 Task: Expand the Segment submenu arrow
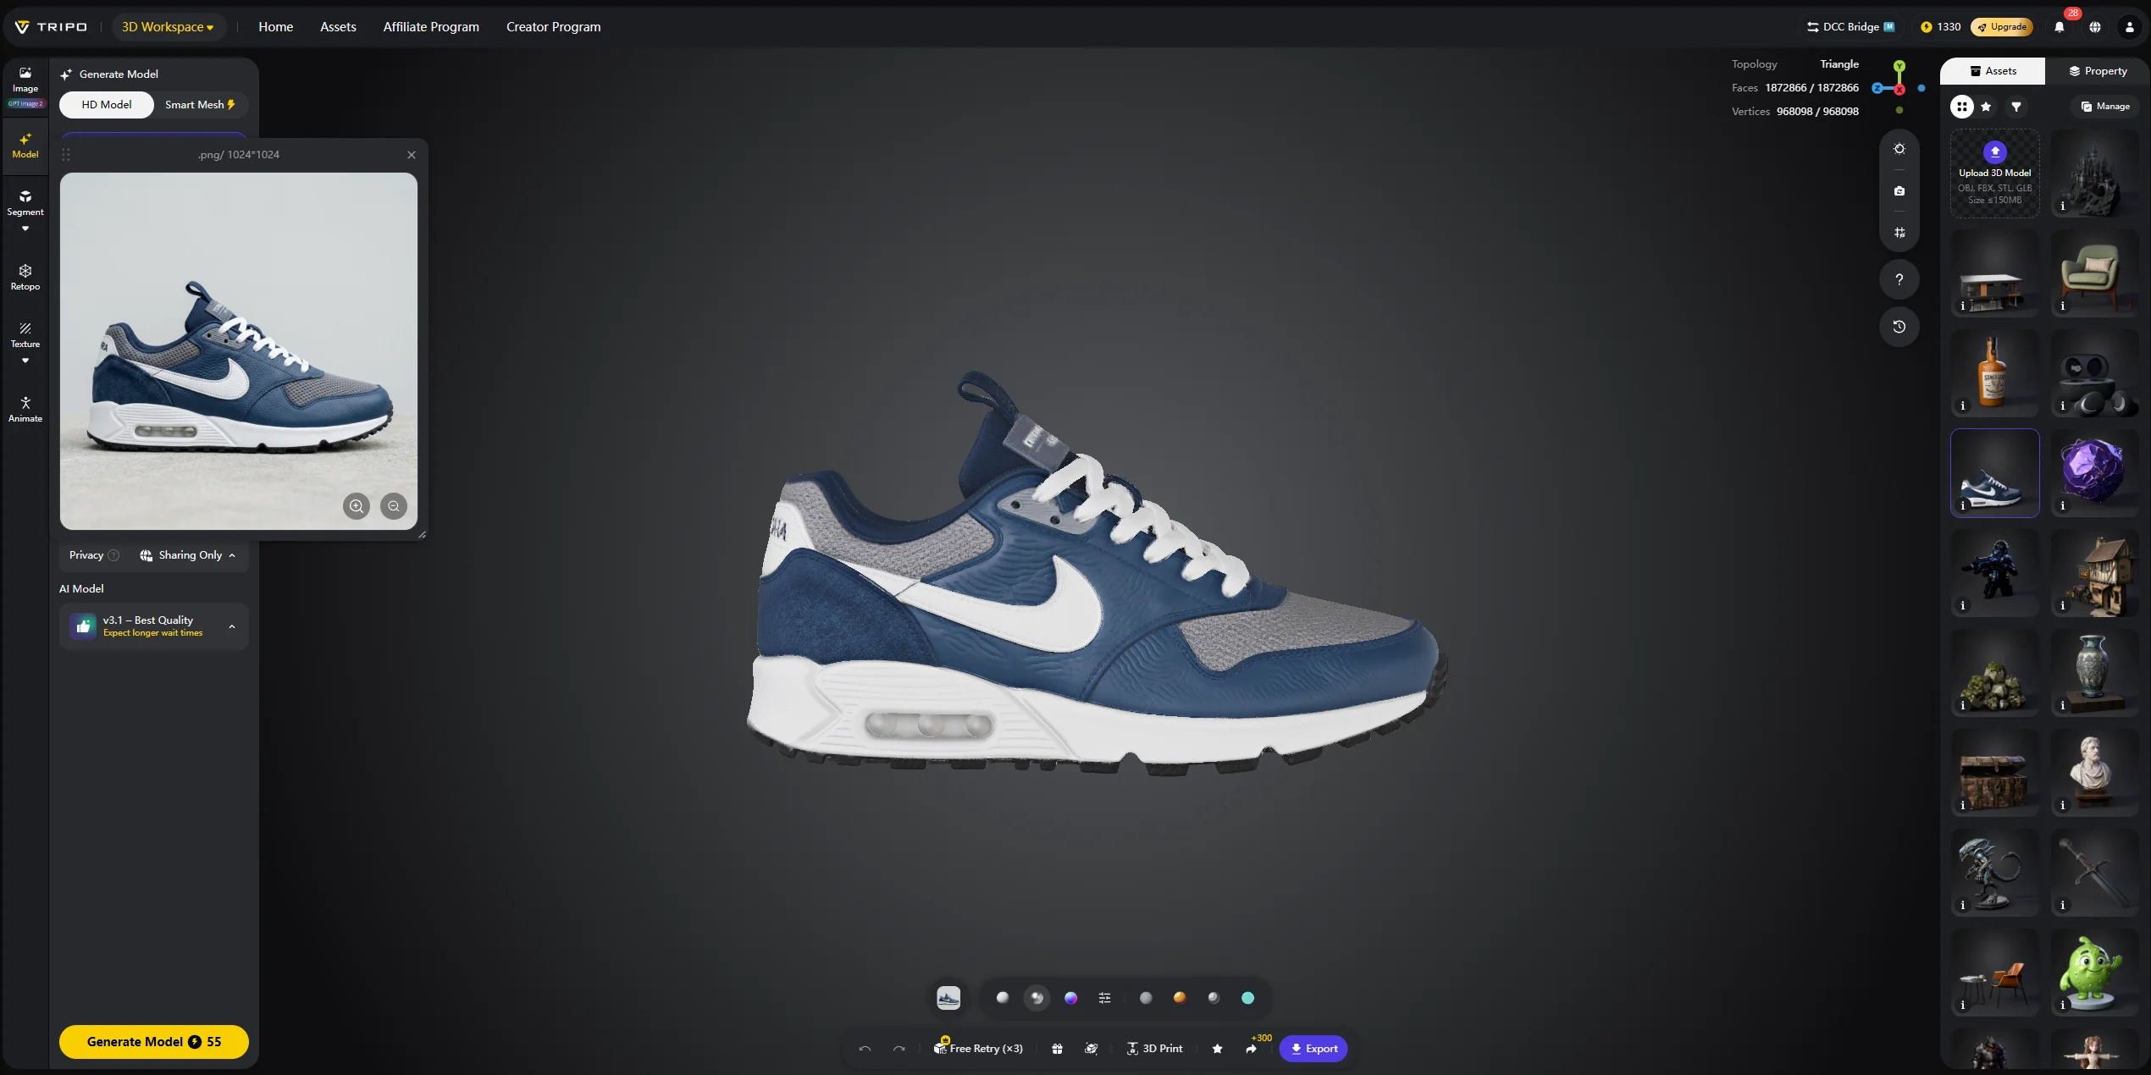[x=25, y=229]
